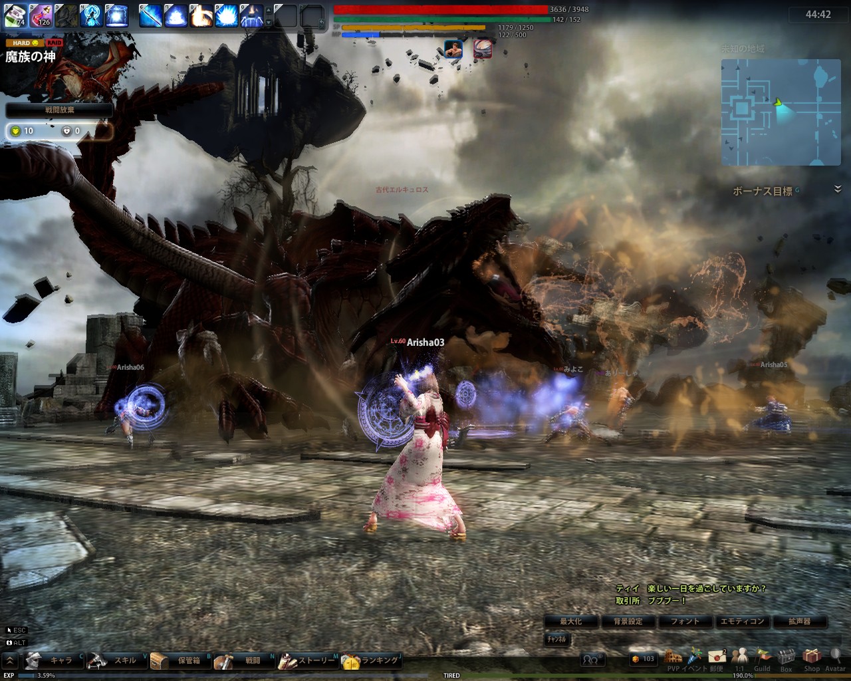
Task: Click the 44:42 battle timer
Action: click(x=817, y=15)
